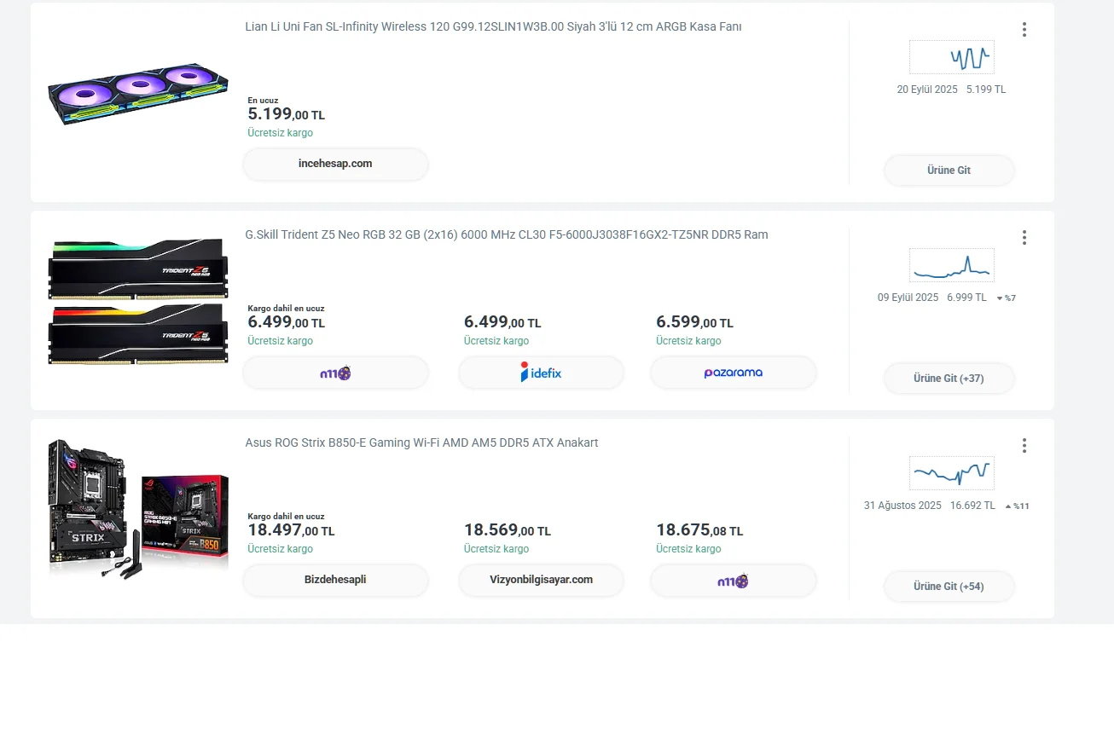This screenshot has height=746, width=1114.
Task: Click Ürüne Git (+37) button
Action: point(949,379)
